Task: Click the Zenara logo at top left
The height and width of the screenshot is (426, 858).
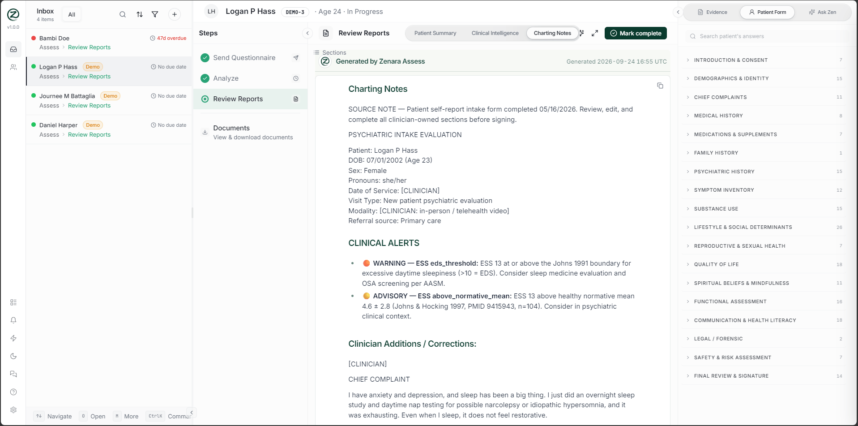Action: tap(13, 15)
